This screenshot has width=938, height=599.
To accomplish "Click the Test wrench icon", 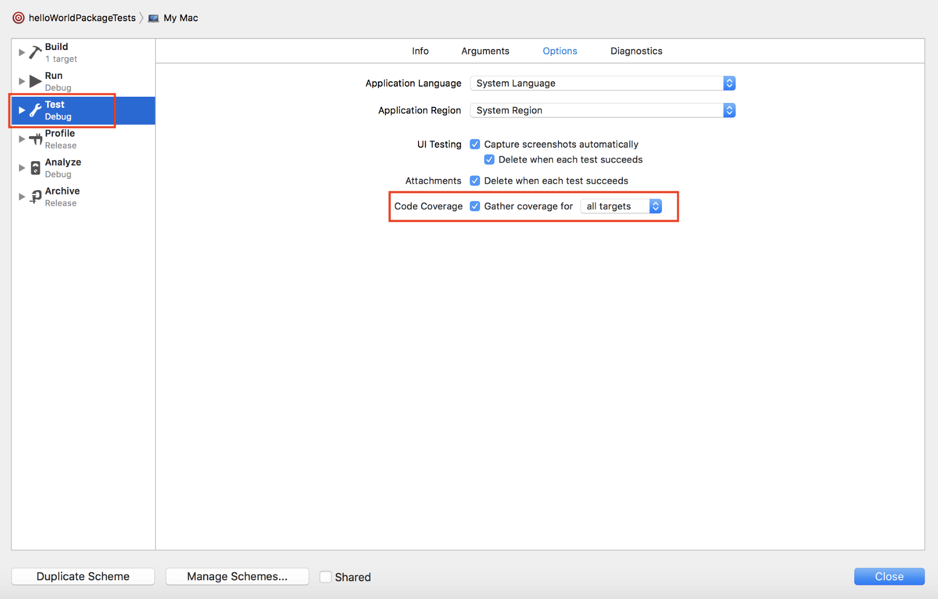I will click(x=35, y=110).
